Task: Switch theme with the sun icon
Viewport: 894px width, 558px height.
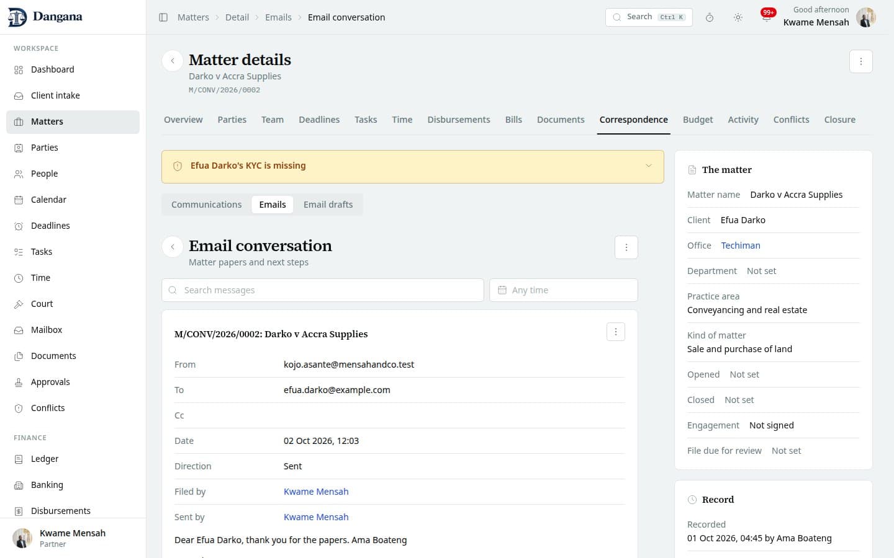Action: 738,17
